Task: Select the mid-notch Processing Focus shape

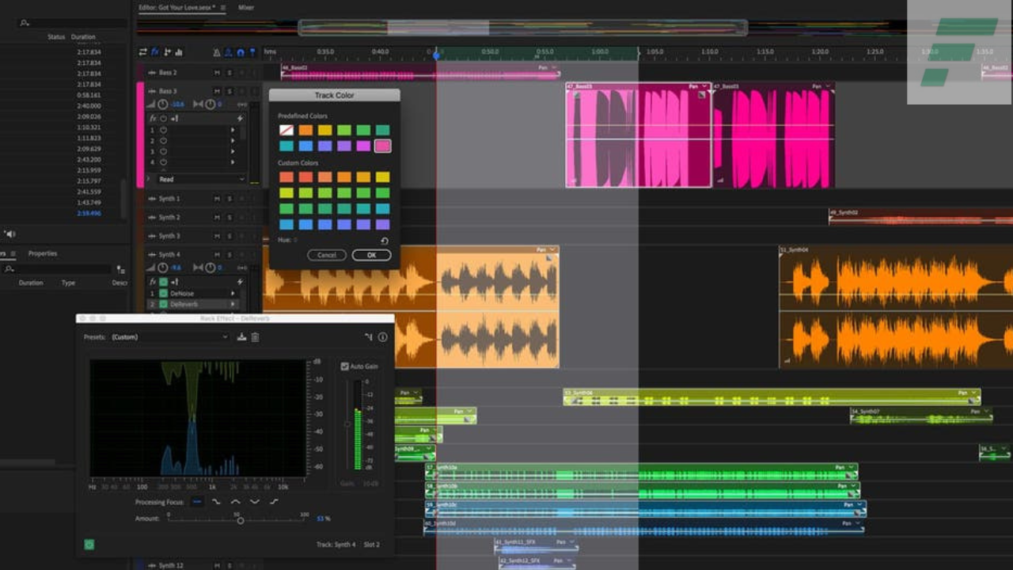Action: click(255, 502)
